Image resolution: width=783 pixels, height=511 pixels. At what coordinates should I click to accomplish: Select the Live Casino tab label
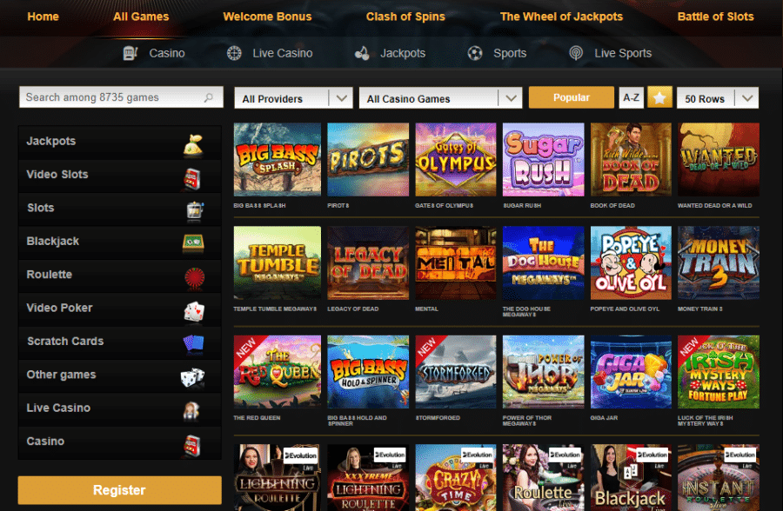pos(283,53)
